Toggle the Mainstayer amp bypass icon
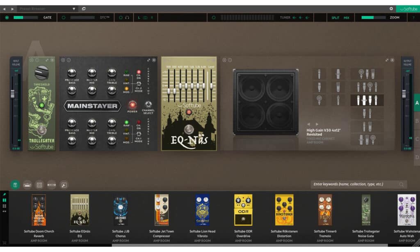Screen dimensions: 420x252 pos(154,60)
